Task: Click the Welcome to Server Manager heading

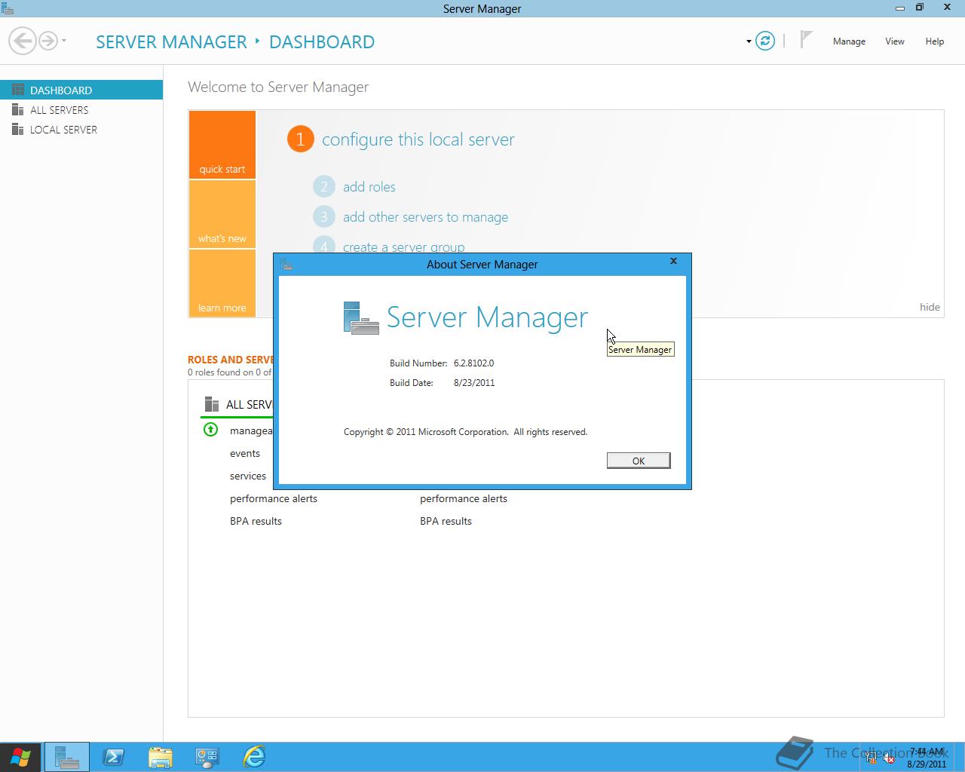Action: (x=278, y=87)
